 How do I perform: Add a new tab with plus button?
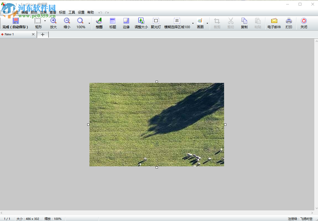click(43, 34)
